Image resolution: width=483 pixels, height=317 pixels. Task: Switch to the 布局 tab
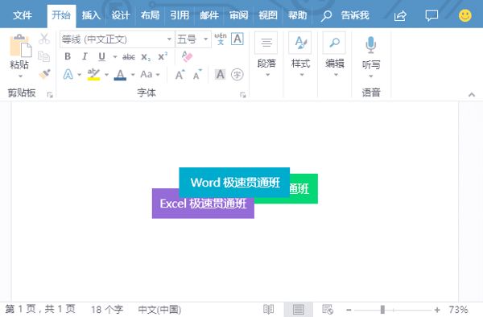tap(150, 15)
